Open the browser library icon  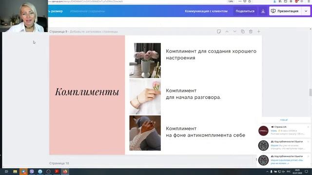click(x=280, y=1)
